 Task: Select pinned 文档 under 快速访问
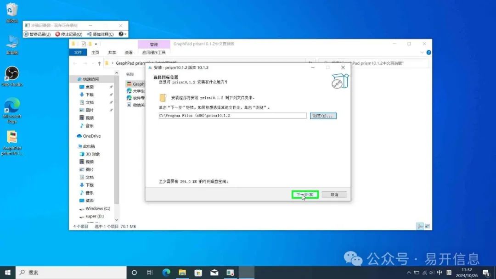coord(90,102)
